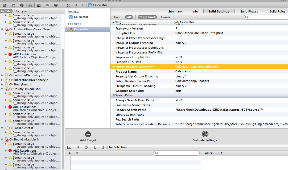Screen dimensions: 288x170
Task: Pause program execution in debug bar
Action: coord(78,147)
